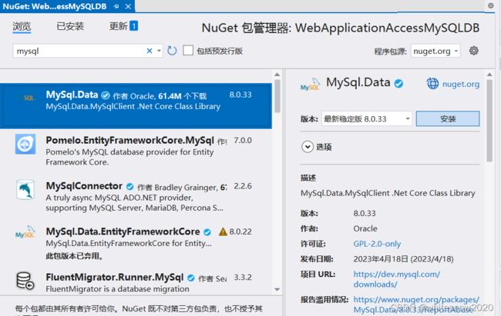Click package list scrollbar down arrow
Image resolution: width=501 pixels, height=316 pixels.
(x=277, y=290)
